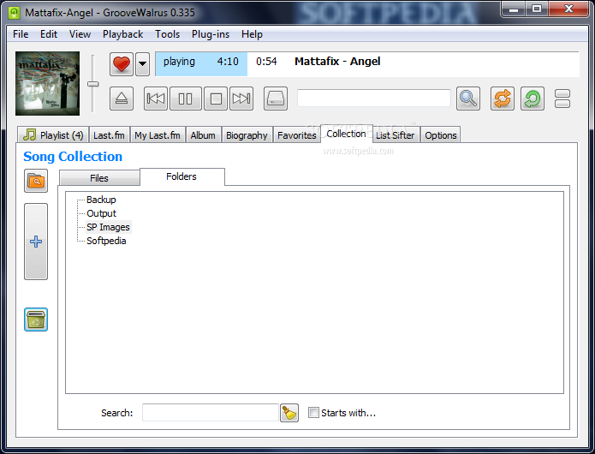The width and height of the screenshot is (595, 454).
Task: Switch to the Album tab
Action: click(203, 135)
